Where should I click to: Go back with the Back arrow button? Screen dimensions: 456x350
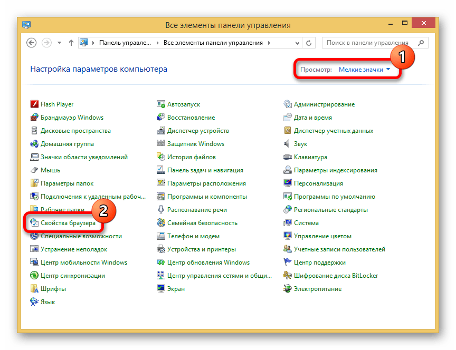[x=32, y=43]
